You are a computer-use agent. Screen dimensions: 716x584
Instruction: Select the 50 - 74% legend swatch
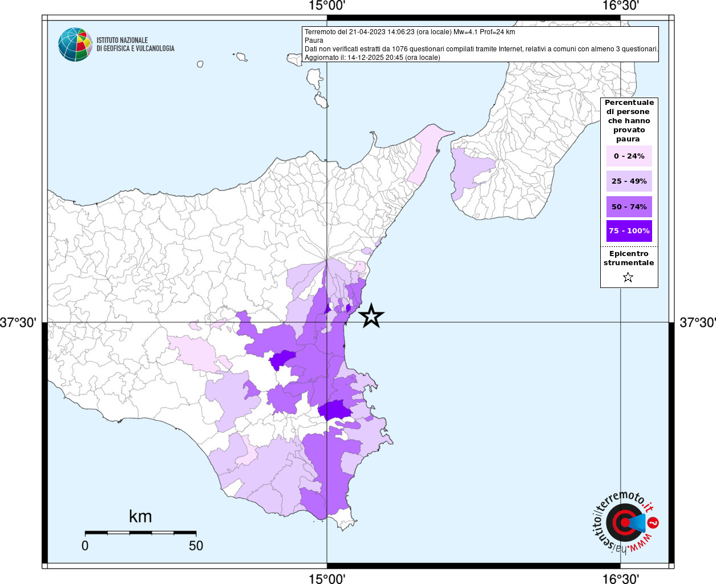click(x=629, y=207)
